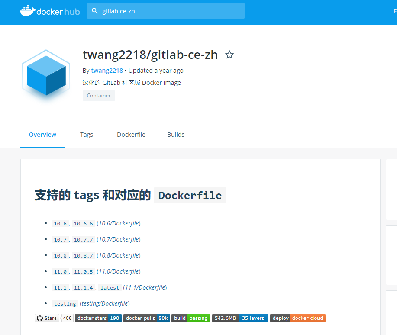
Task: Click the Container label badge
Action: point(99,96)
